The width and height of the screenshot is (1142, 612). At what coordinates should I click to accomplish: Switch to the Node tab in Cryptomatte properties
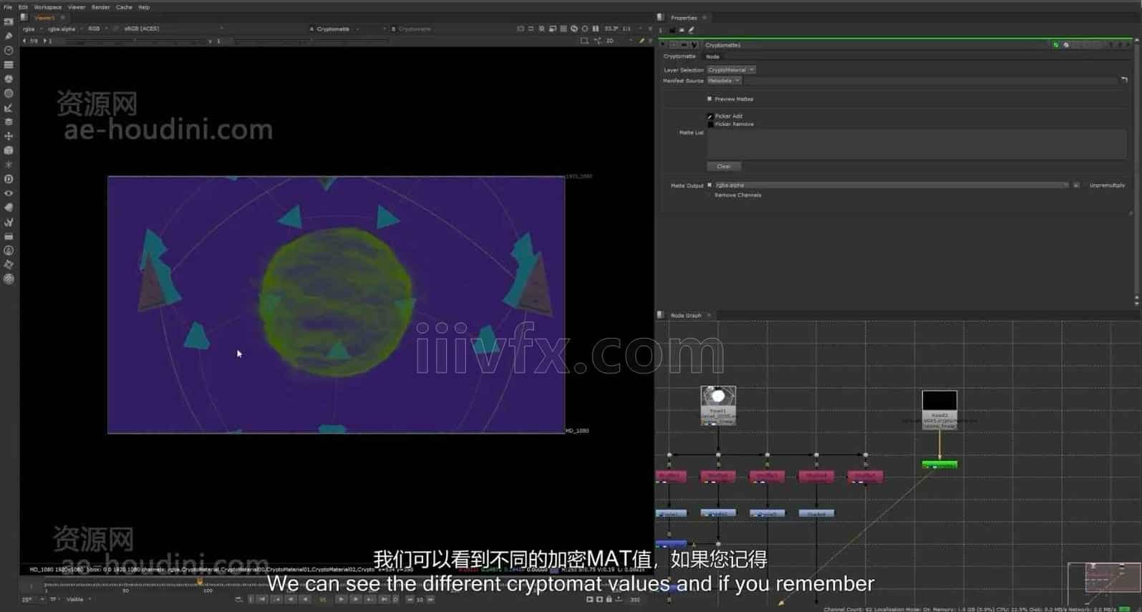(x=712, y=57)
